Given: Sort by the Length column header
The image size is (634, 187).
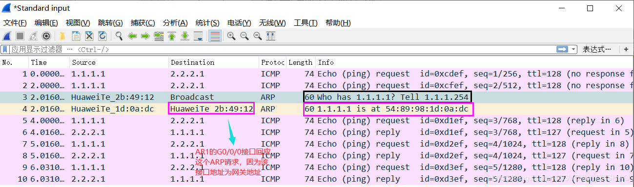Looking at the screenshot, I should 301,62.
